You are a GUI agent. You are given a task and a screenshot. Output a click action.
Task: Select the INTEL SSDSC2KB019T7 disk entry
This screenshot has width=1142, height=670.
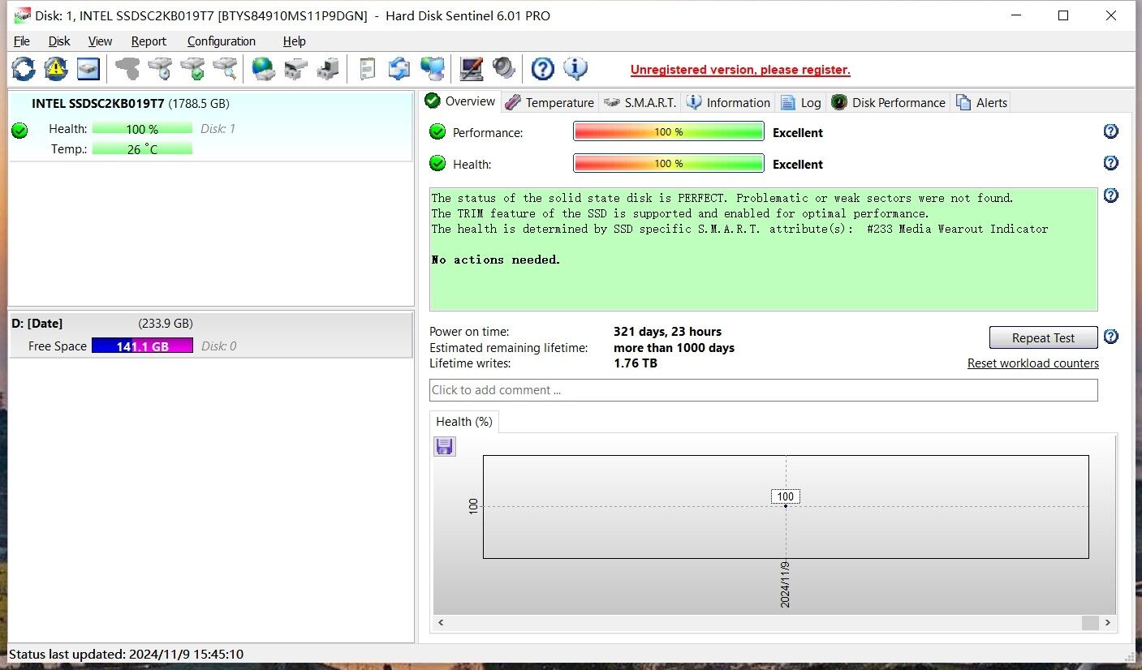(x=210, y=127)
